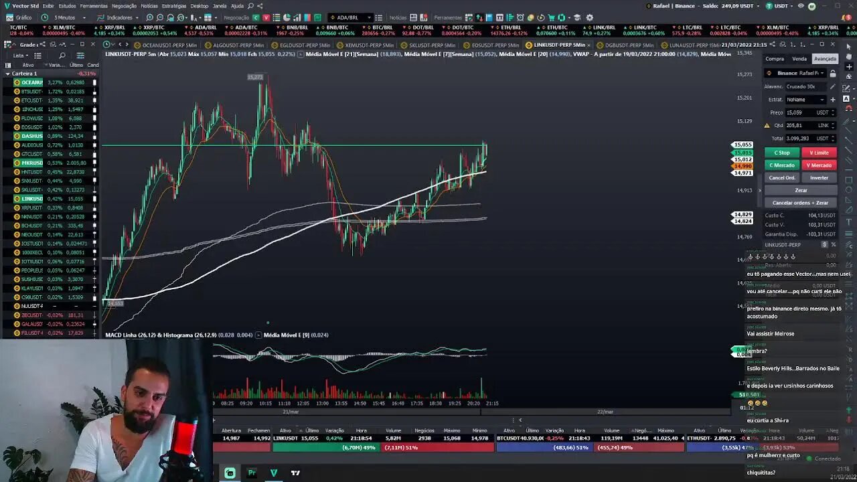The width and height of the screenshot is (857, 482).
Task: Click the zoom in magnifier icon
Action: click(149, 17)
